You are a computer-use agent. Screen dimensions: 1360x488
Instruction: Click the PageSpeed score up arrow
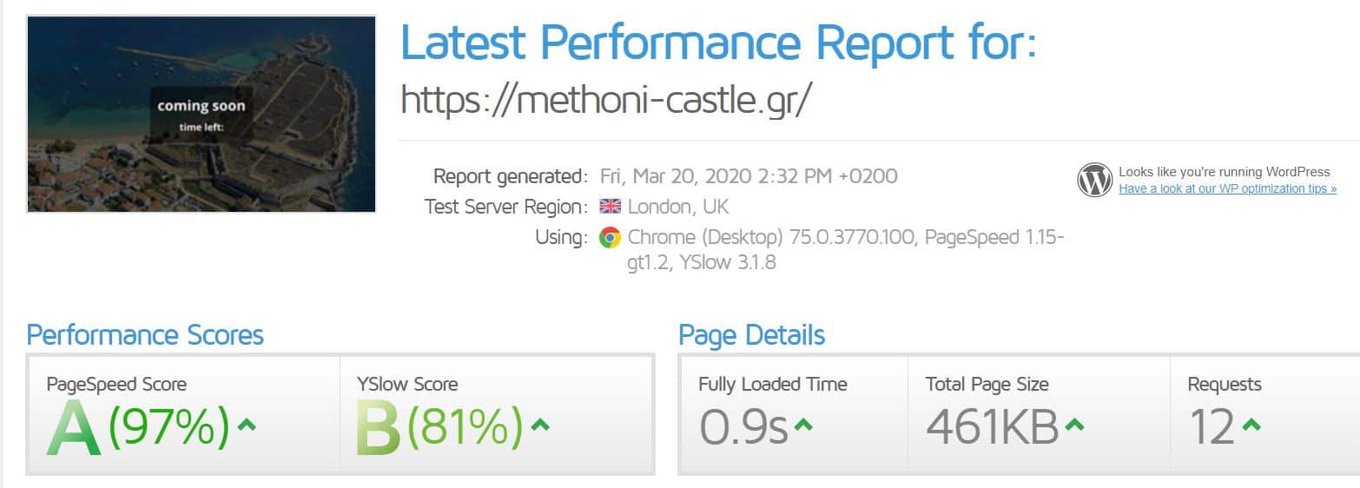pos(247,425)
